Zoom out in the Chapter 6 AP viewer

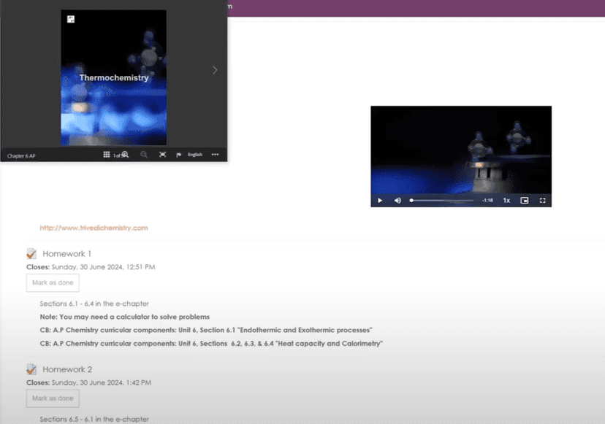click(x=144, y=154)
